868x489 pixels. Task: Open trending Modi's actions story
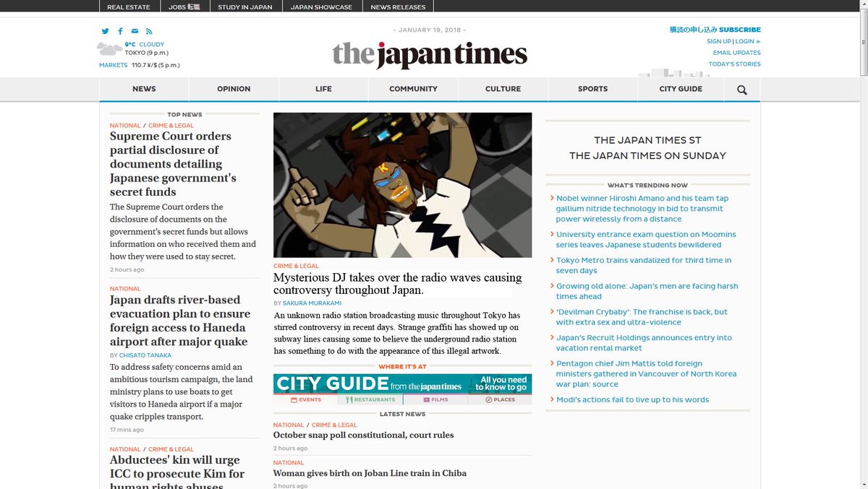(632, 400)
